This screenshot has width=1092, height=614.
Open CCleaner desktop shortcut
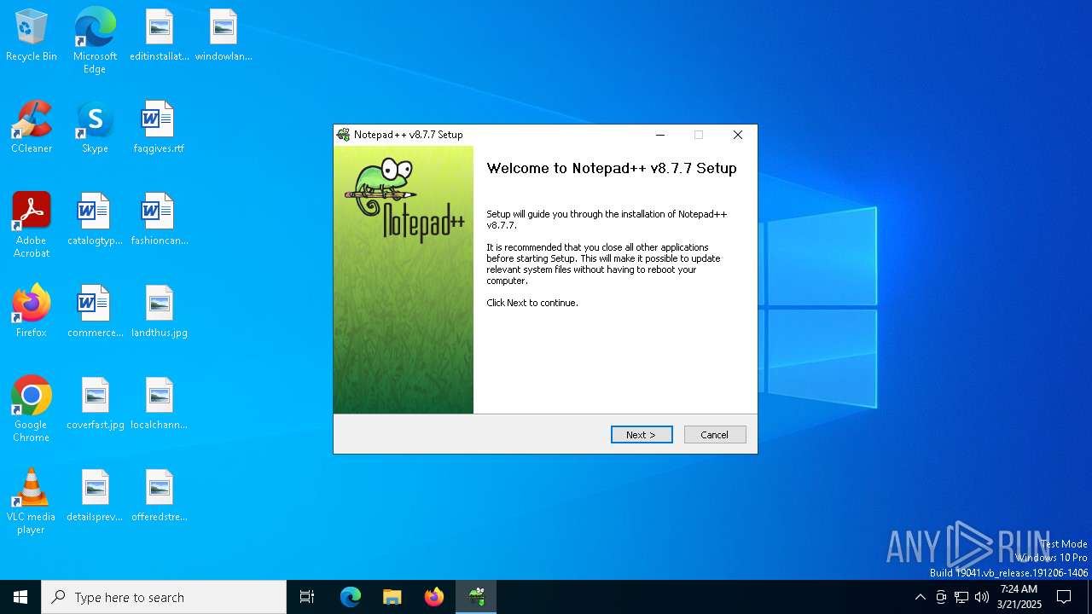(x=32, y=128)
